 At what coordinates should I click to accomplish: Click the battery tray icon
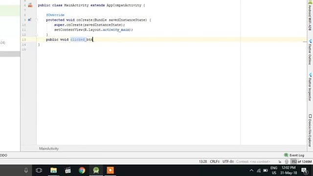coord(266,171)
